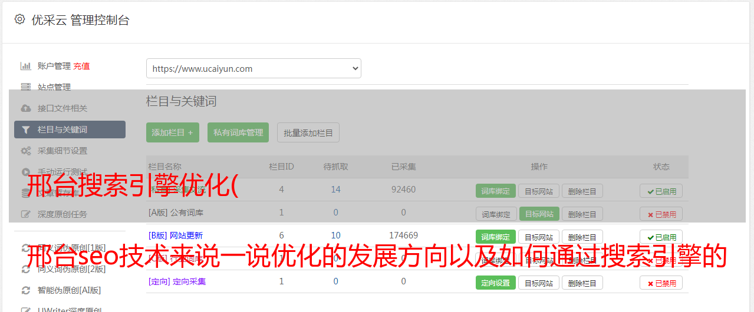
Task: Click the red 充值 recharge link
Action: click(x=81, y=66)
